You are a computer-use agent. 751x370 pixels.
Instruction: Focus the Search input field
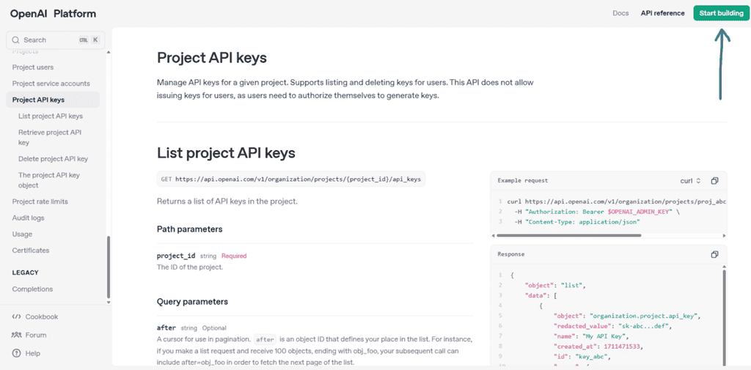coord(56,40)
